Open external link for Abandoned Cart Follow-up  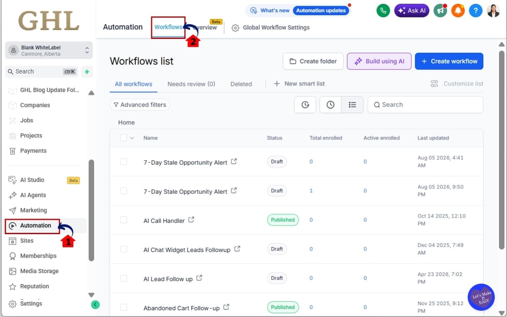[x=226, y=307]
